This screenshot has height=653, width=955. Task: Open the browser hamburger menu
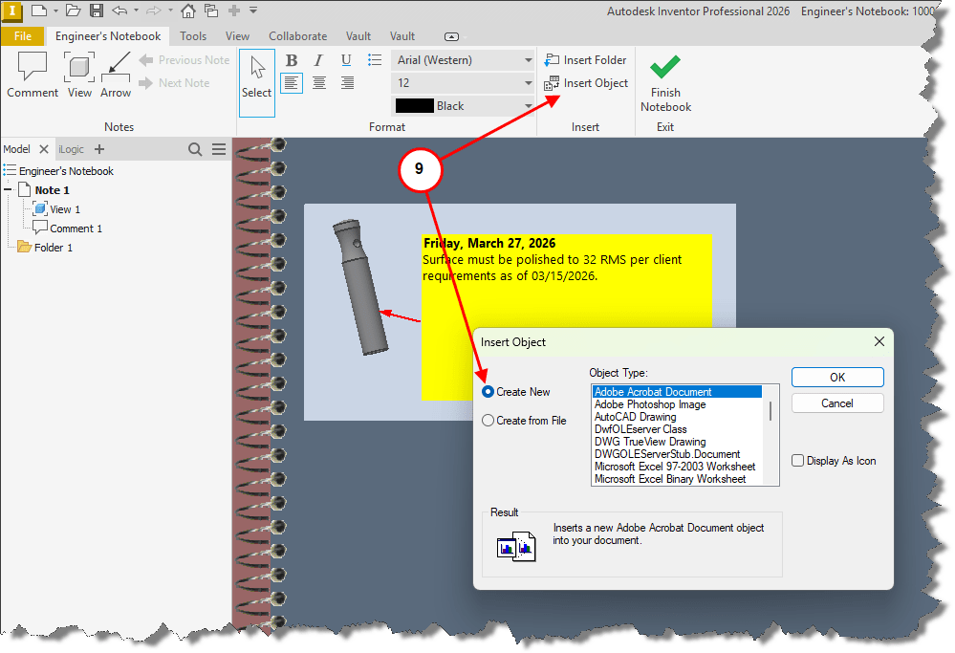pyautogui.click(x=219, y=149)
